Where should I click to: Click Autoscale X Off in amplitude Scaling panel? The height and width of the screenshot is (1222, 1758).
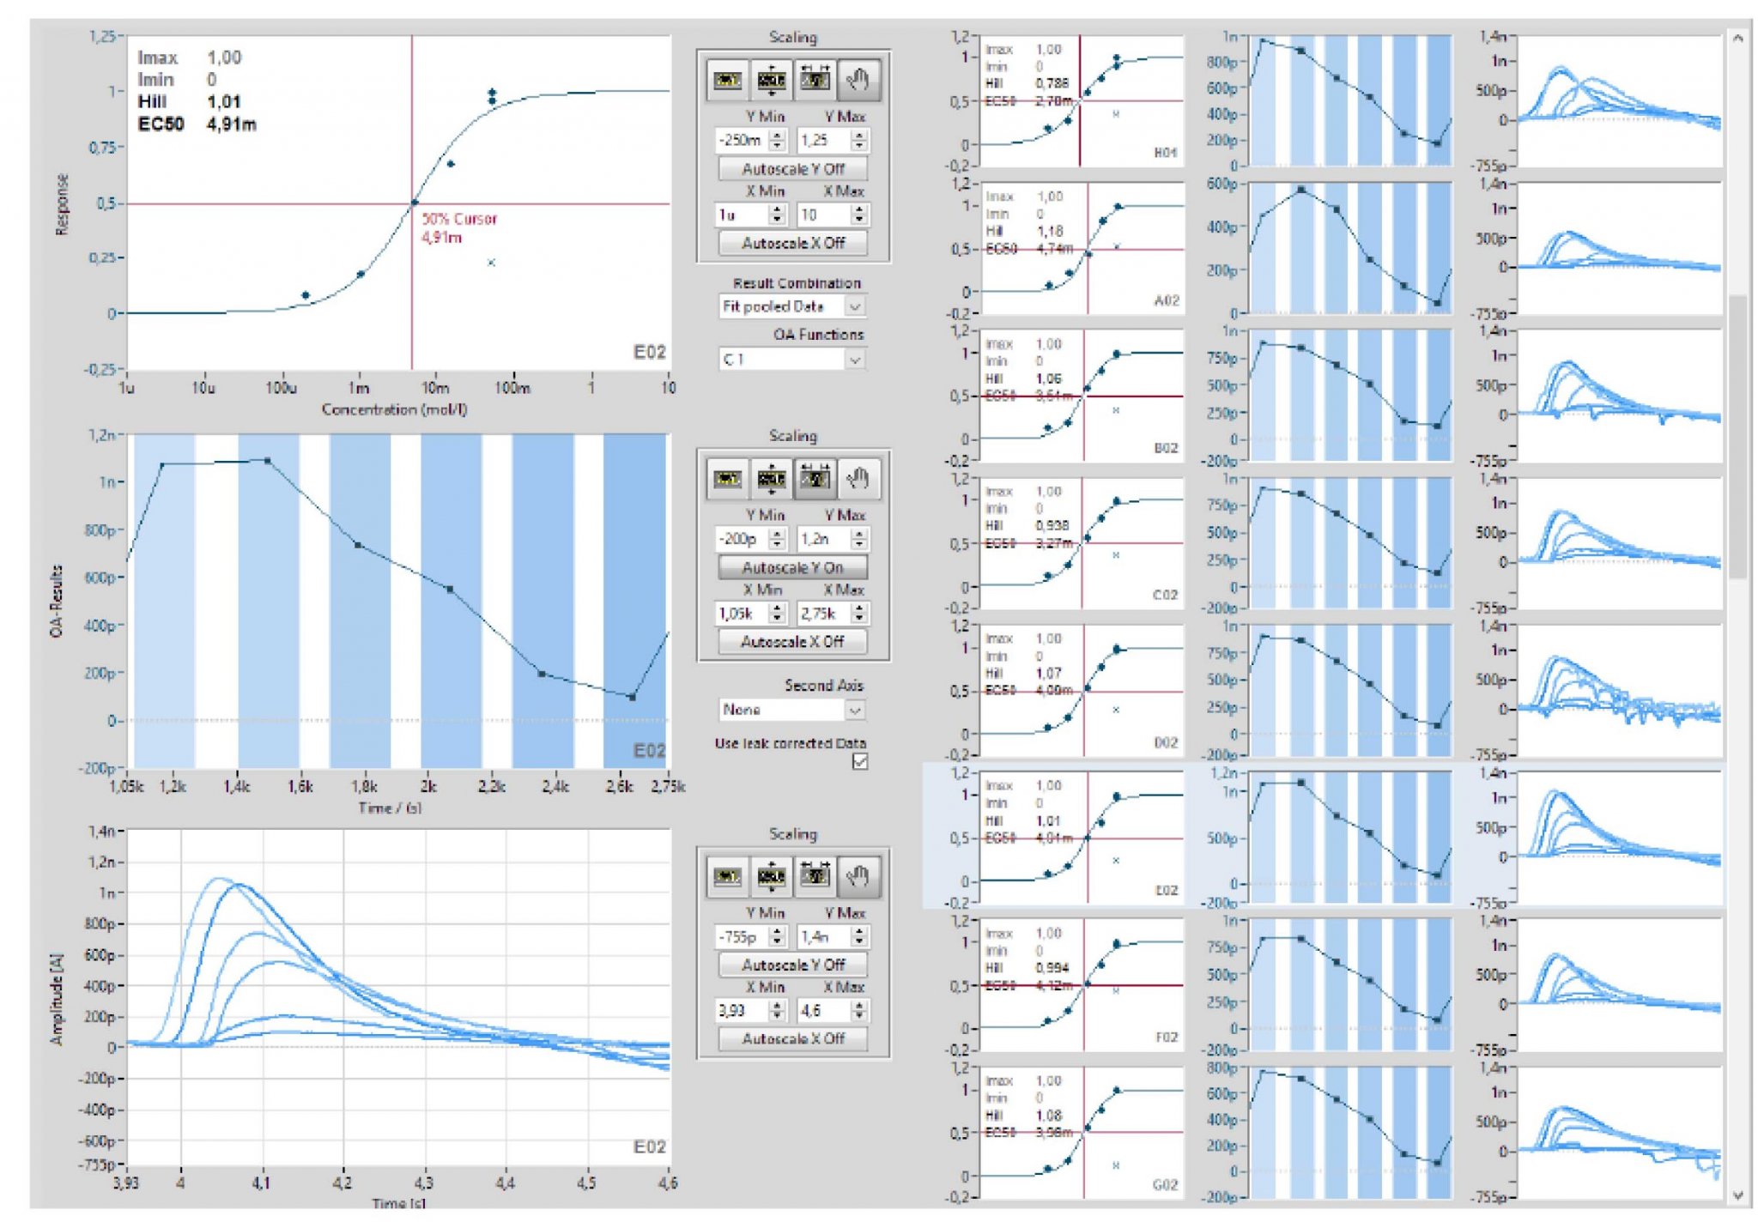[792, 1038]
